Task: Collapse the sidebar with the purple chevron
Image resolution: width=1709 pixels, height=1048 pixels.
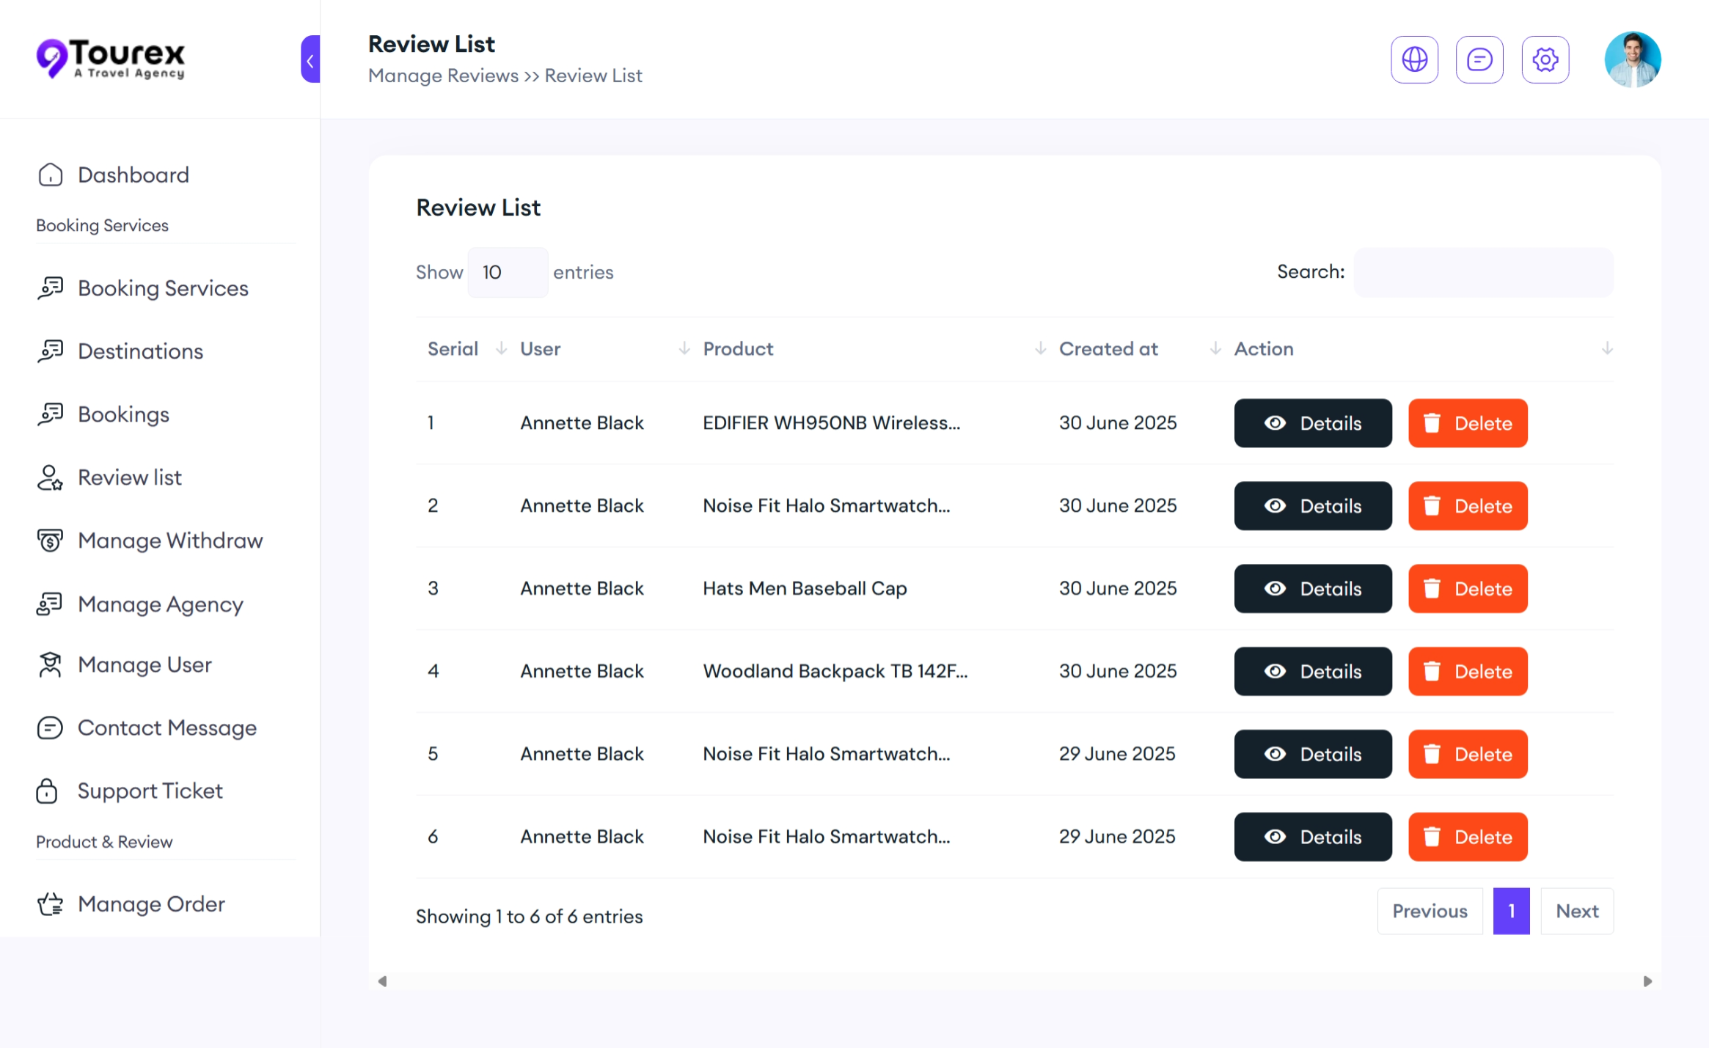Action: (x=310, y=59)
